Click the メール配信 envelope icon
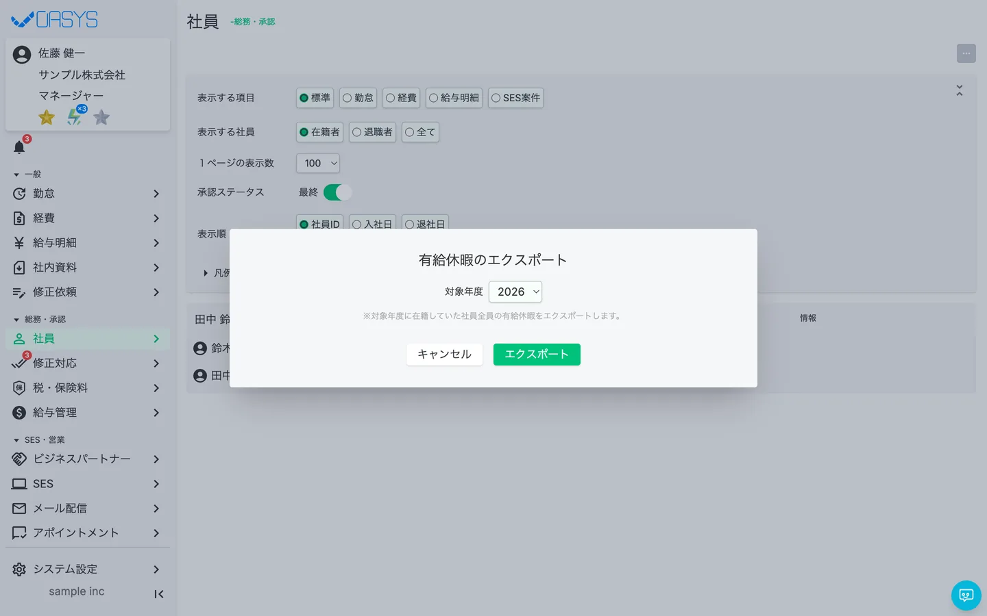The width and height of the screenshot is (987, 616). [x=19, y=509]
